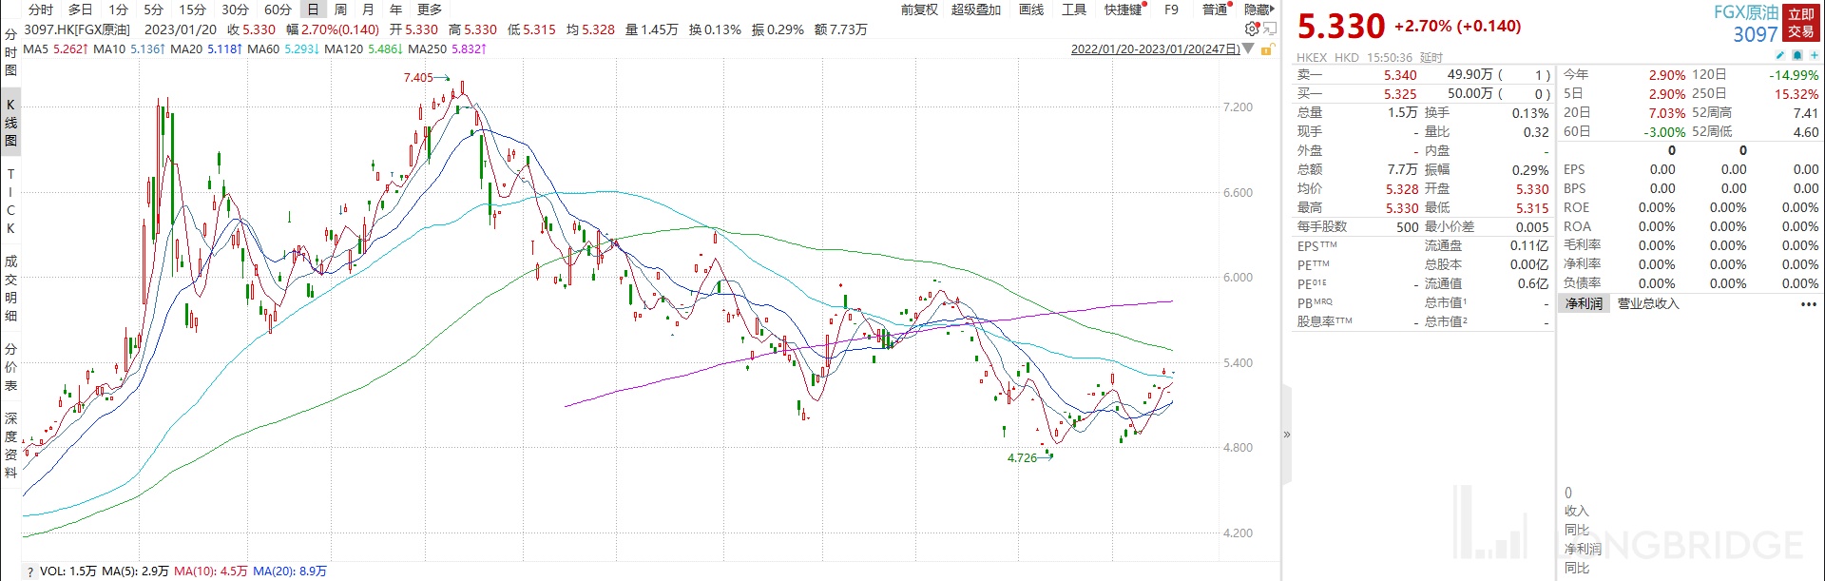1825x581 pixels.
Task: Click the big 5.330 last price
Action: coord(1341,27)
